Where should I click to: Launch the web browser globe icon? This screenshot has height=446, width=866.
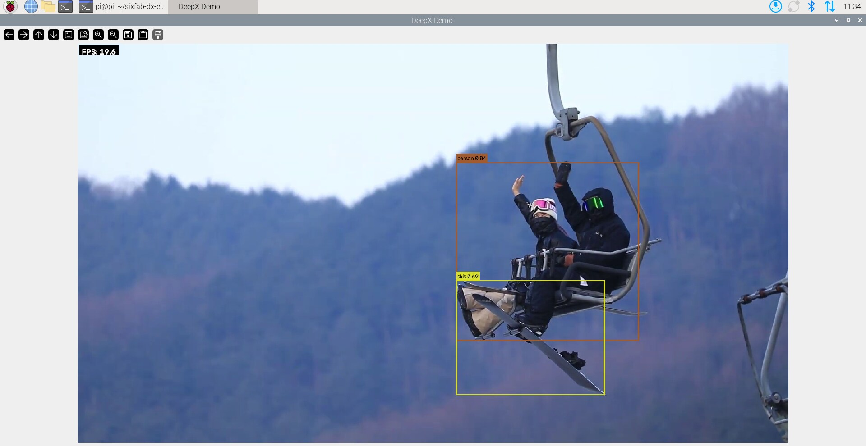pos(31,7)
